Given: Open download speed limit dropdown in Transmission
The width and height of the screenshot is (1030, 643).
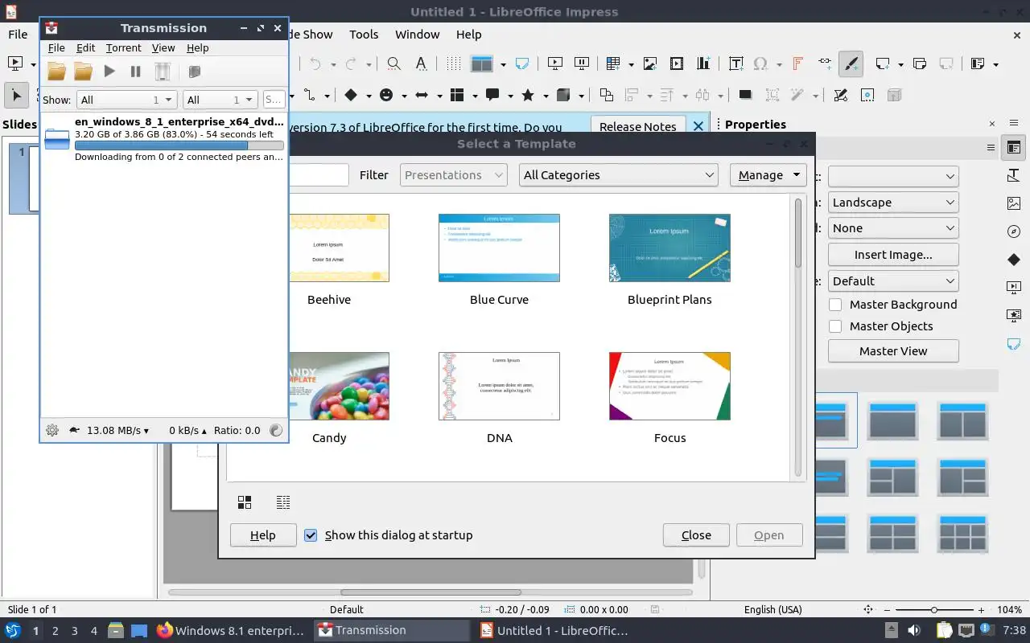Looking at the screenshot, I should 117,430.
